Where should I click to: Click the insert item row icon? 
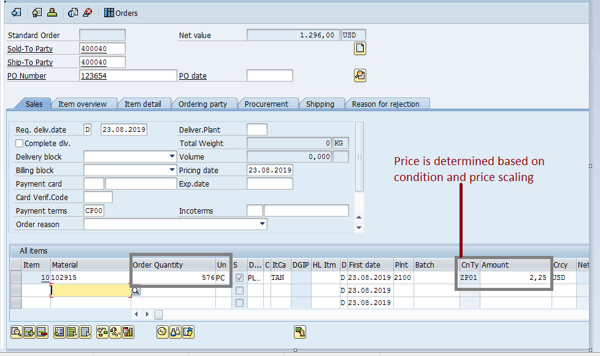tap(29, 332)
